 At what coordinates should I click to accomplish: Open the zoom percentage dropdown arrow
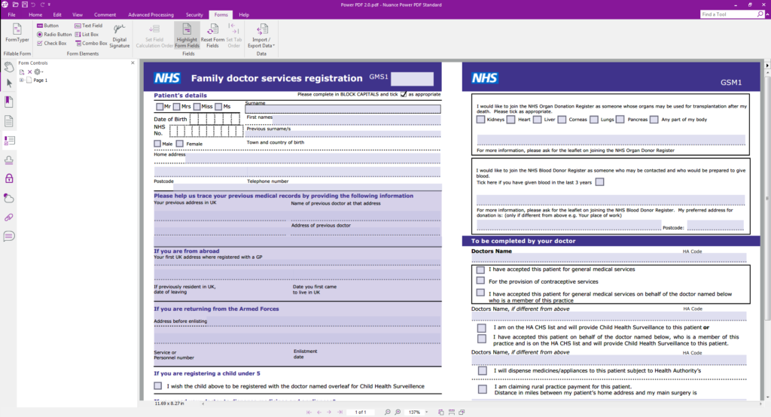[426, 412]
